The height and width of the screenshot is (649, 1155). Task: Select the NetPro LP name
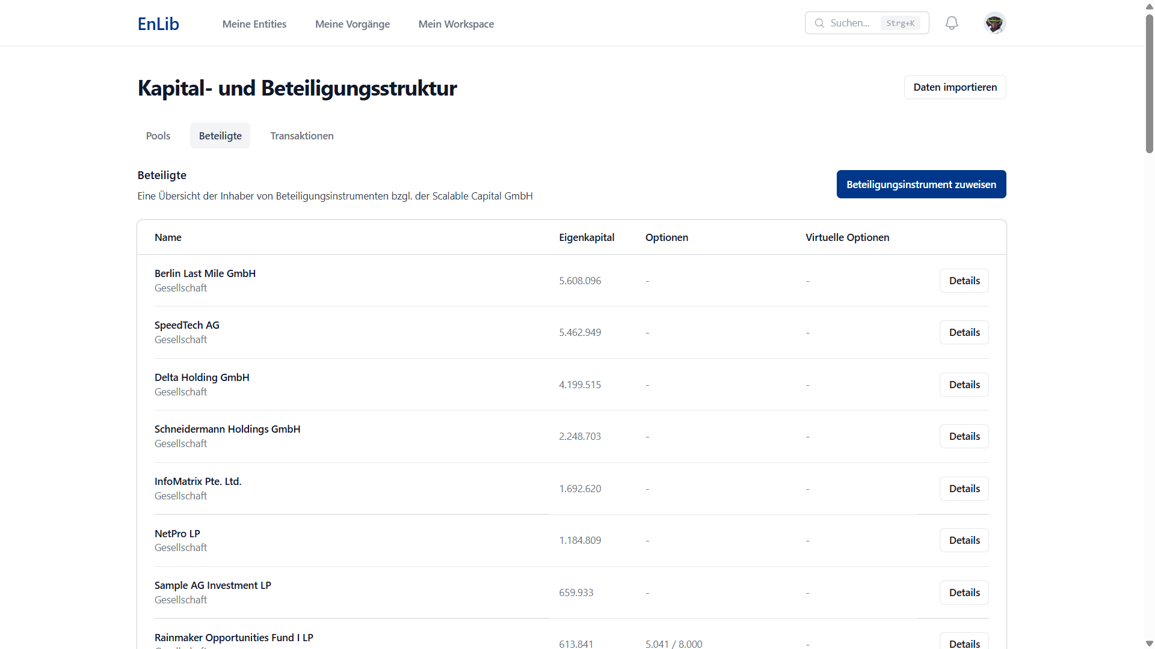[x=177, y=534]
